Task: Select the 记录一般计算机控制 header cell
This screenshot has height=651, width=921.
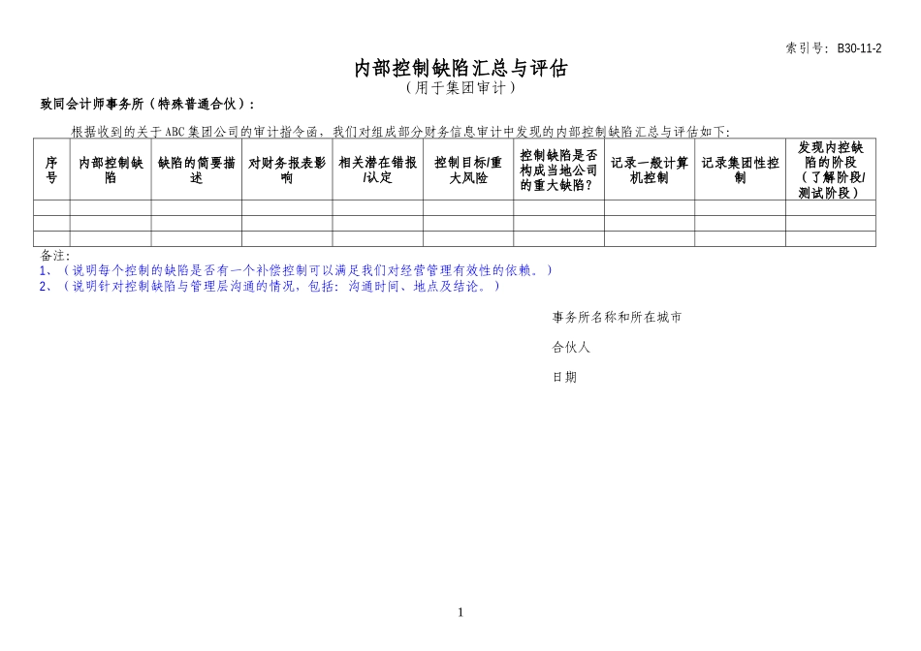Action: [x=650, y=170]
